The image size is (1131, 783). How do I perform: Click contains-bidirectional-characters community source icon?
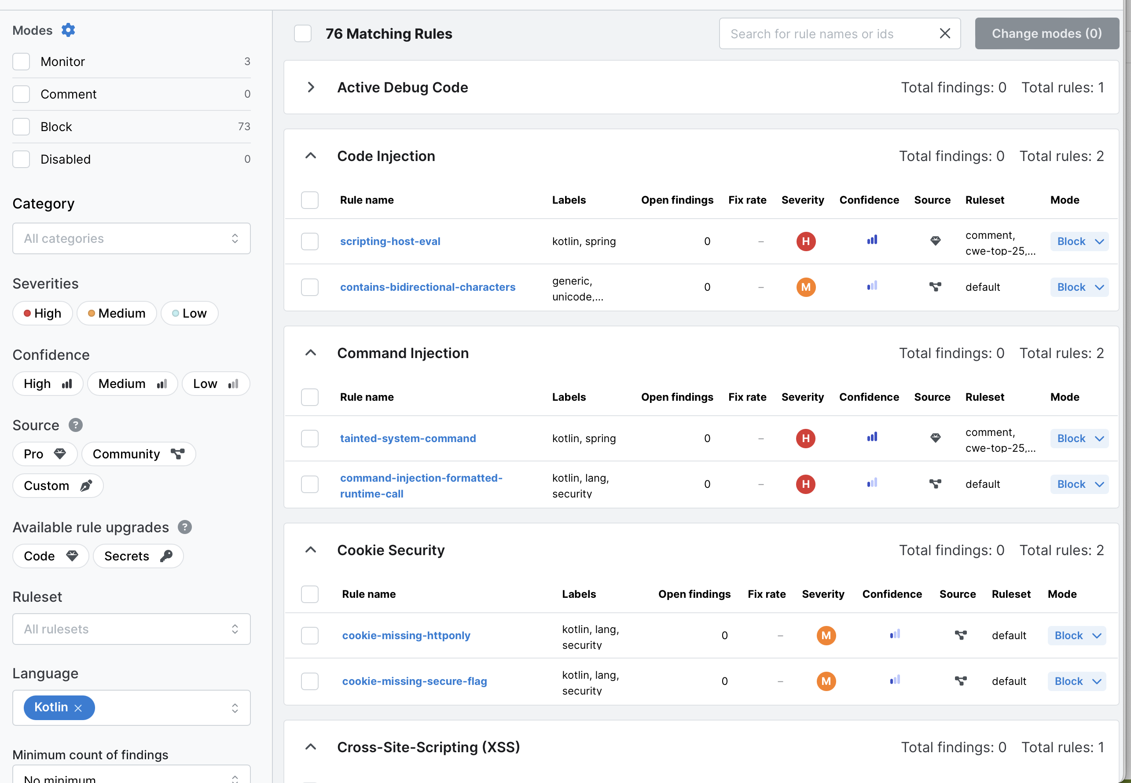pos(935,286)
